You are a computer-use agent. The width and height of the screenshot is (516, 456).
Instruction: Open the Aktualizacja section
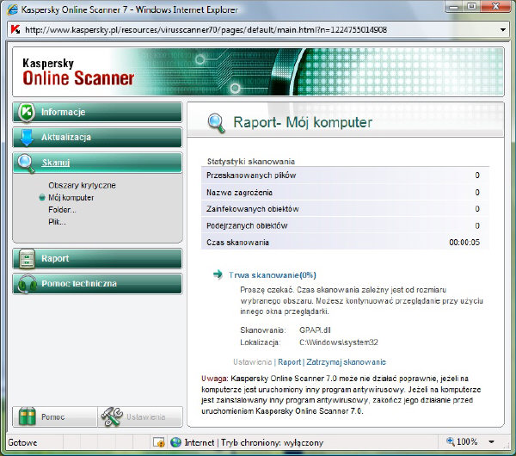97,138
